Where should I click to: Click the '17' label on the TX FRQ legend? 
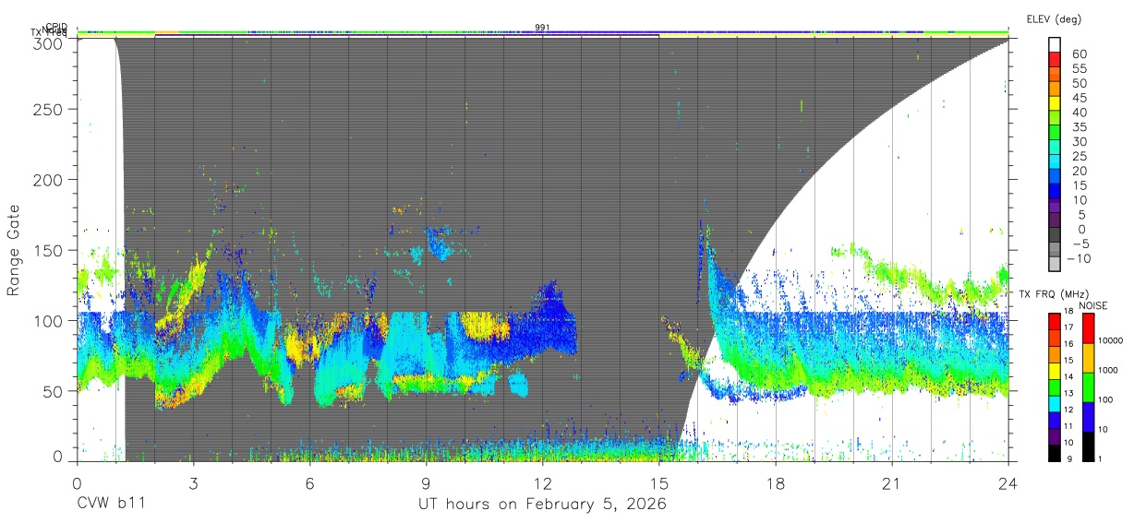(1069, 328)
